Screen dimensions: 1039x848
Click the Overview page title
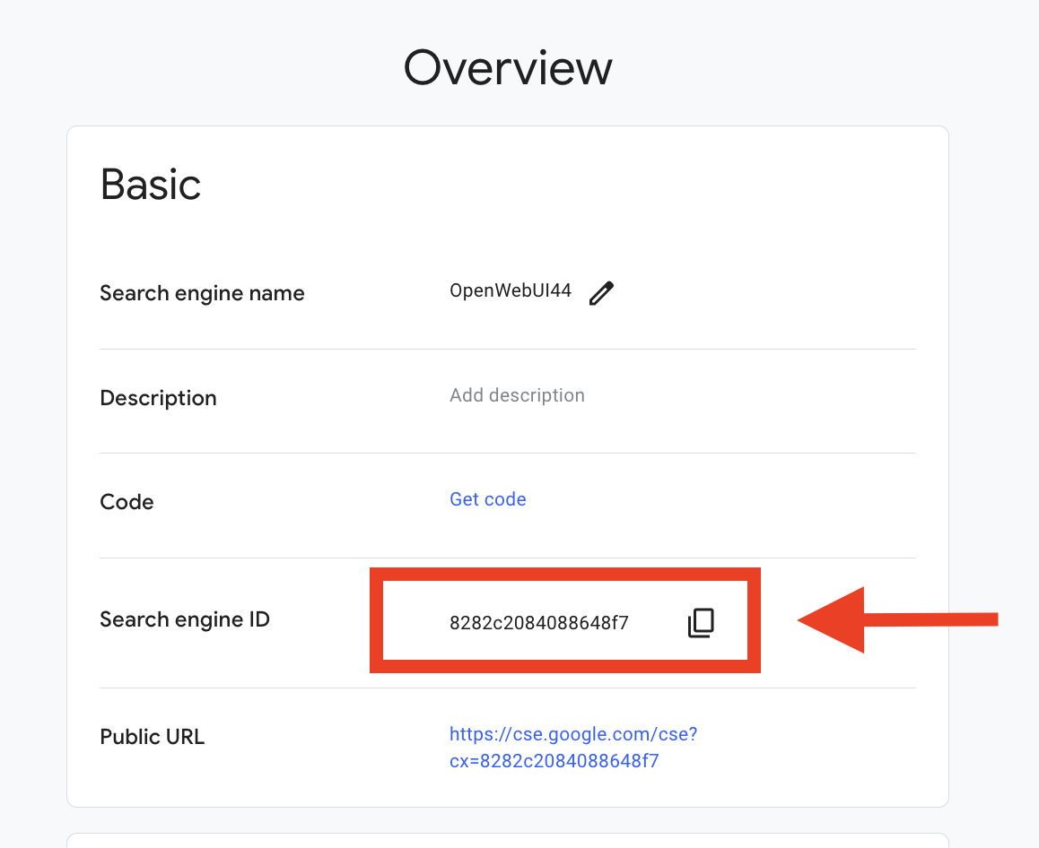pyautogui.click(x=508, y=67)
